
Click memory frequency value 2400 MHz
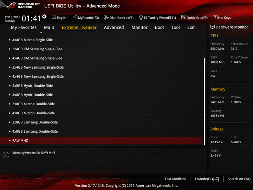[217, 102]
